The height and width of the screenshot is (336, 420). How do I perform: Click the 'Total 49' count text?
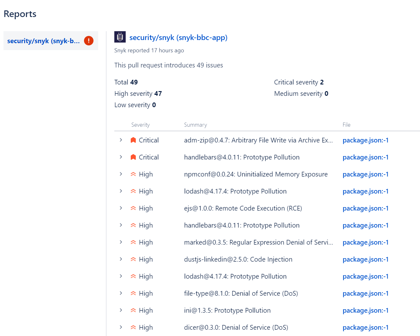coord(126,82)
